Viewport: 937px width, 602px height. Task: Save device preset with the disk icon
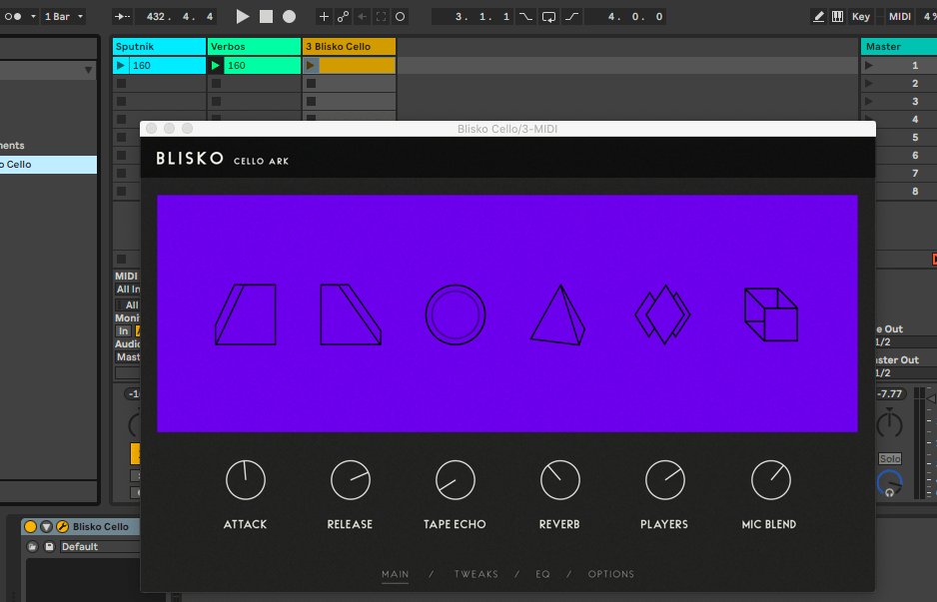[49, 546]
